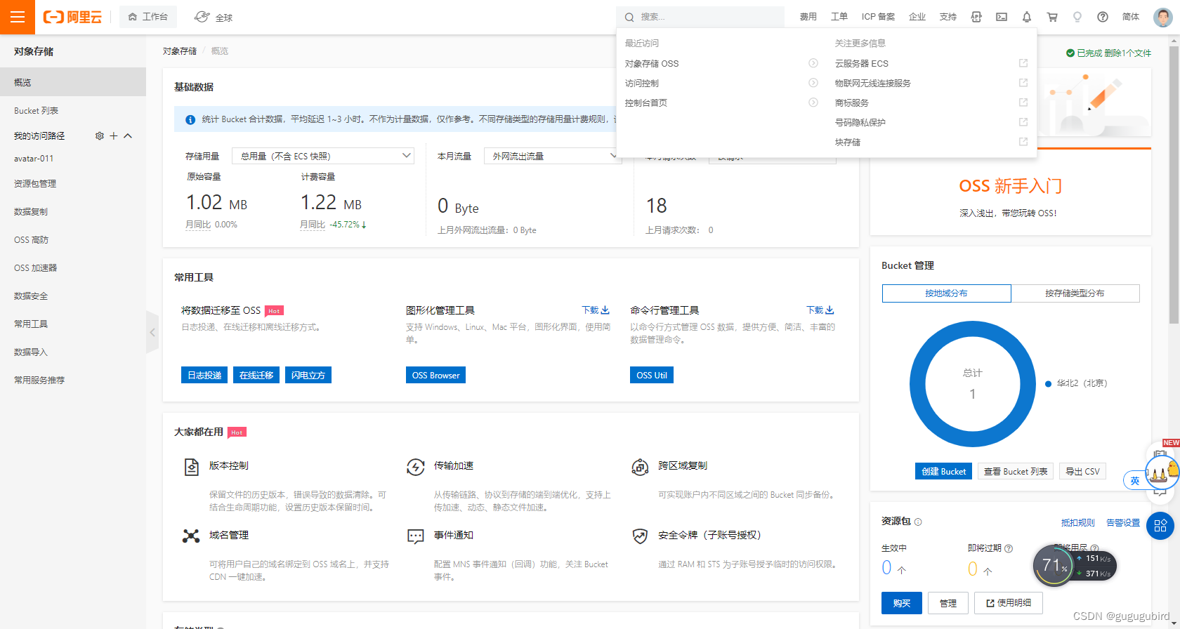Image resolution: width=1180 pixels, height=629 pixels.
Task: Click 创建 Bucket button
Action: pyautogui.click(x=943, y=471)
